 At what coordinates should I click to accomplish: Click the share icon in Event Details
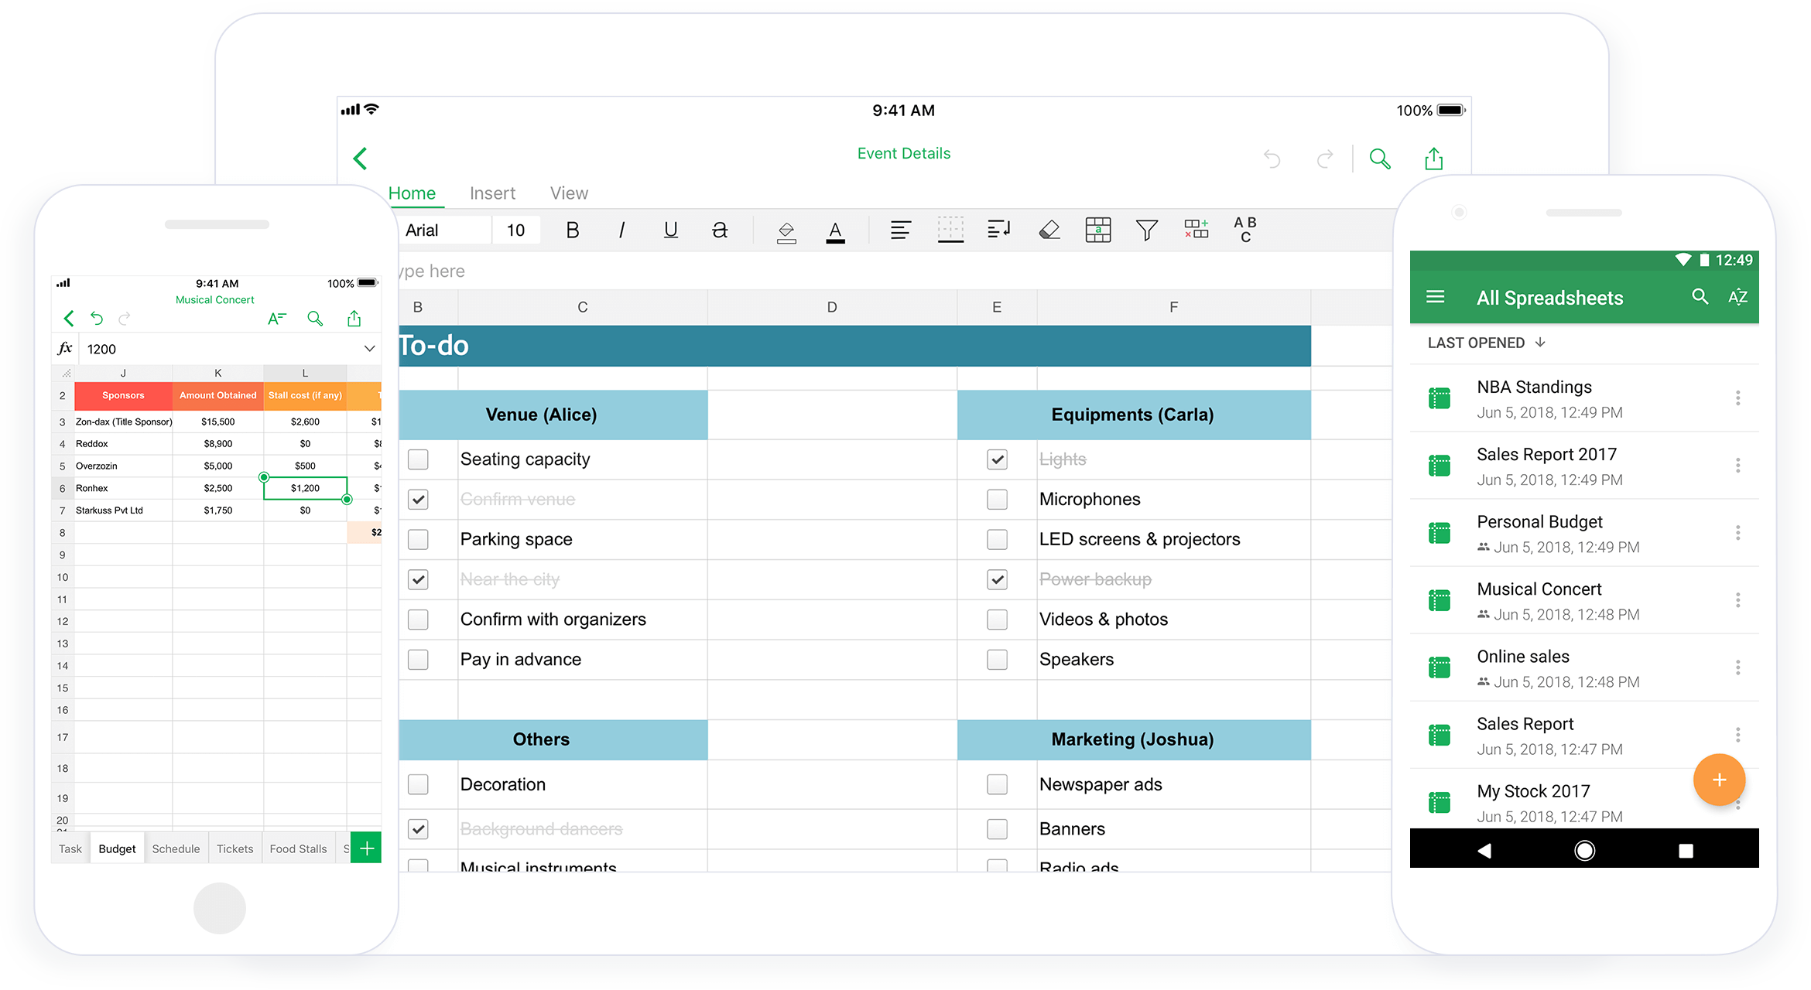click(1433, 159)
